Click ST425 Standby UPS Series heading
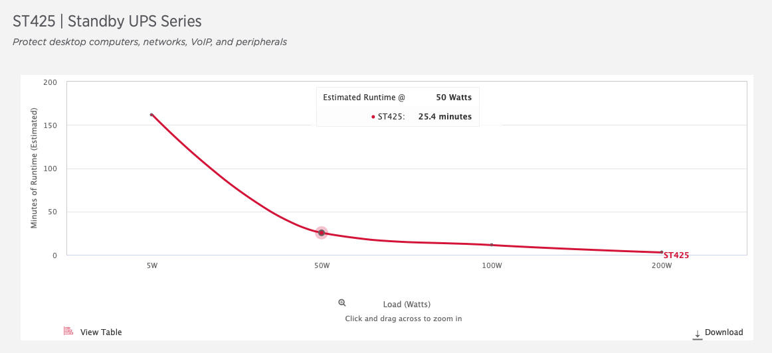The width and height of the screenshot is (772, 353). point(108,21)
